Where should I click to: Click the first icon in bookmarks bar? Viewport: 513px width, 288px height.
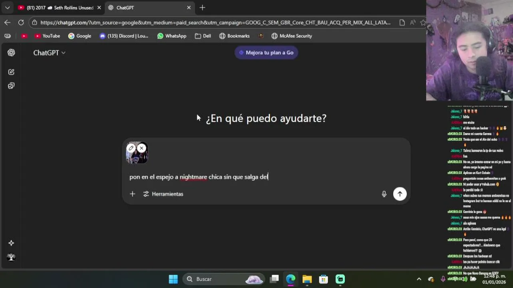point(7,36)
